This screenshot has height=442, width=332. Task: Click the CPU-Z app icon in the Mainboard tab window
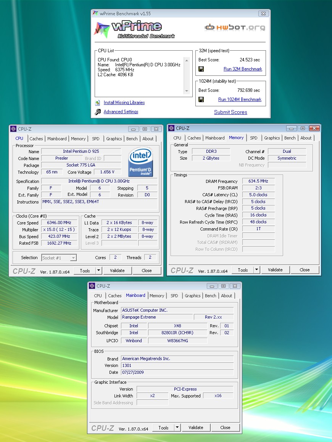92,285
